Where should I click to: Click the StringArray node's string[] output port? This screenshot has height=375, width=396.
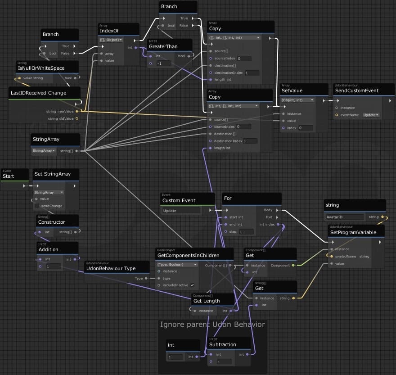tap(76, 151)
